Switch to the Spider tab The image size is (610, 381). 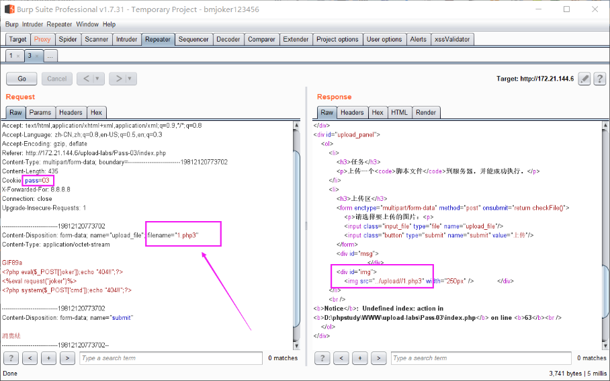coord(68,39)
